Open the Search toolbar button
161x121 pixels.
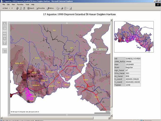30,8
